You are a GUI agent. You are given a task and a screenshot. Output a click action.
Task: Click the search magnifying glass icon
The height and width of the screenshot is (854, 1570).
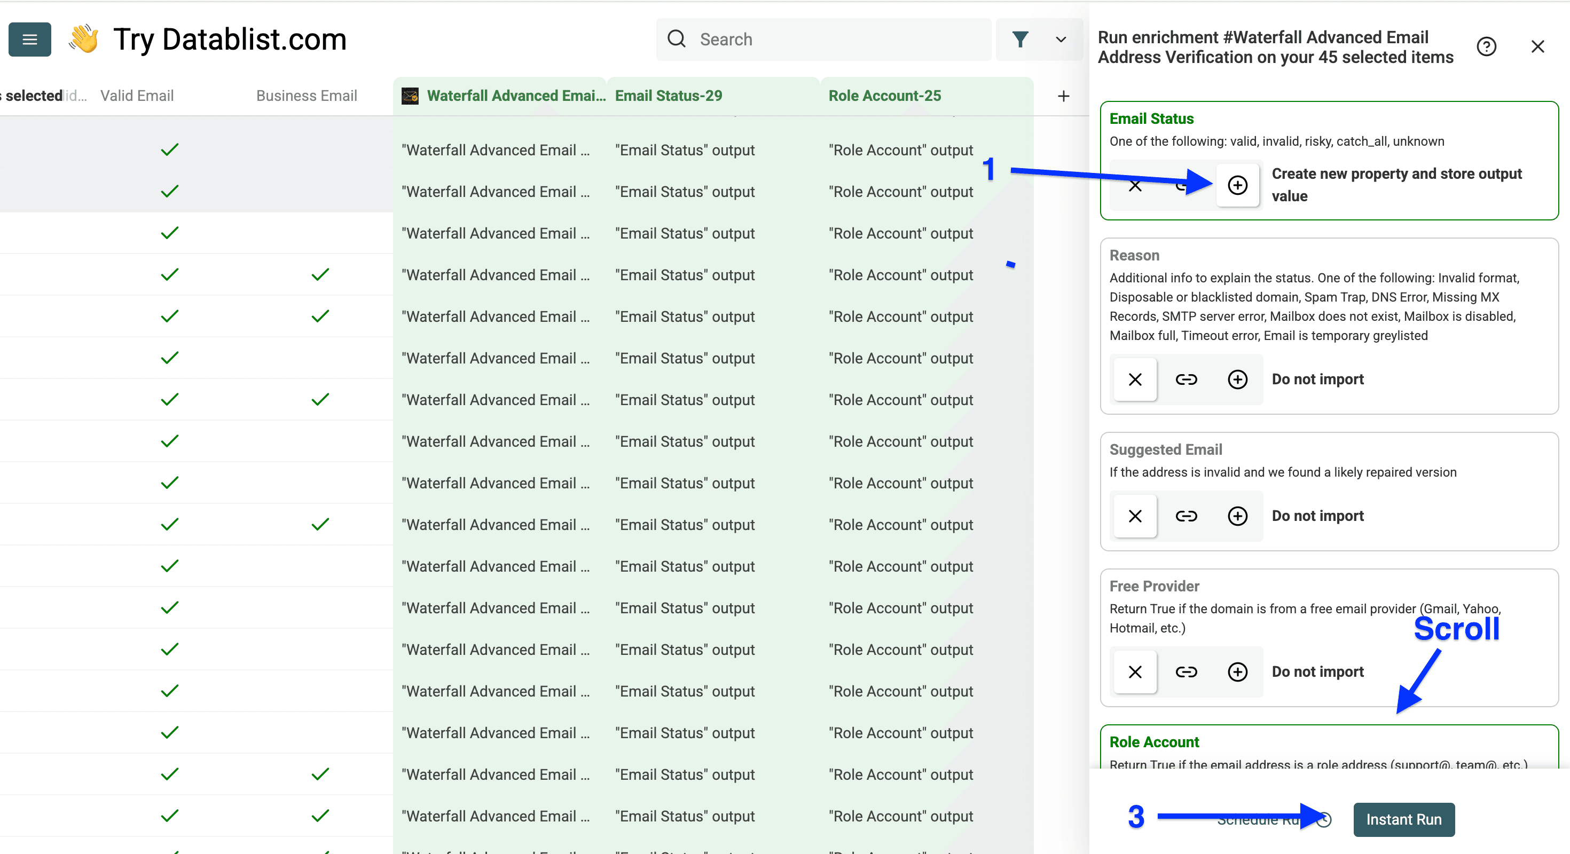[x=677, y=38]
